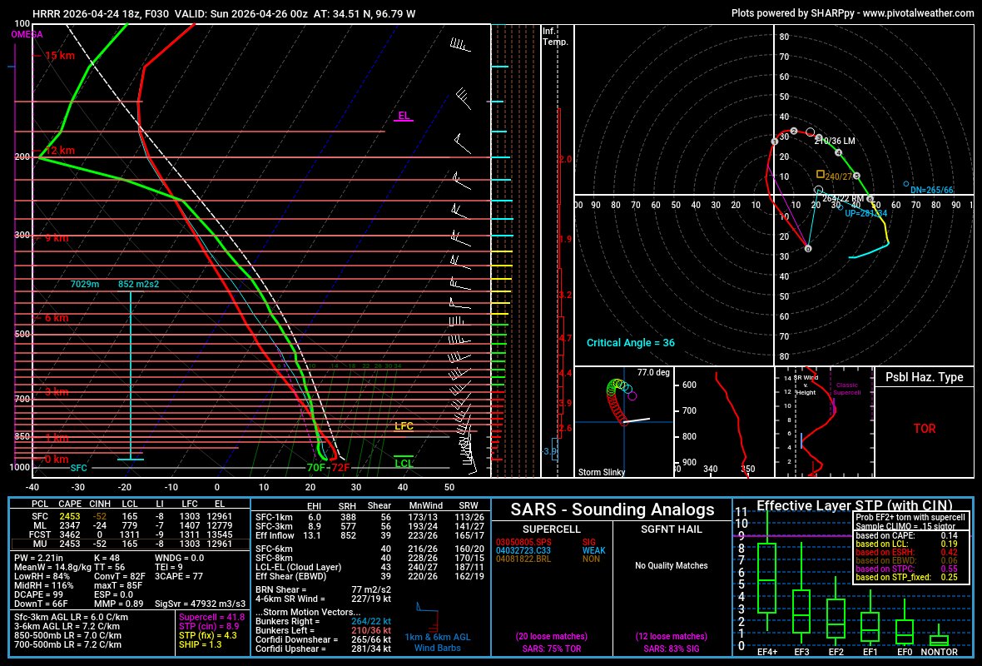This screenshot has height=666, width=982.
Task: Click the green LCL marker on the skew-T
Action: tap(404, 464)
